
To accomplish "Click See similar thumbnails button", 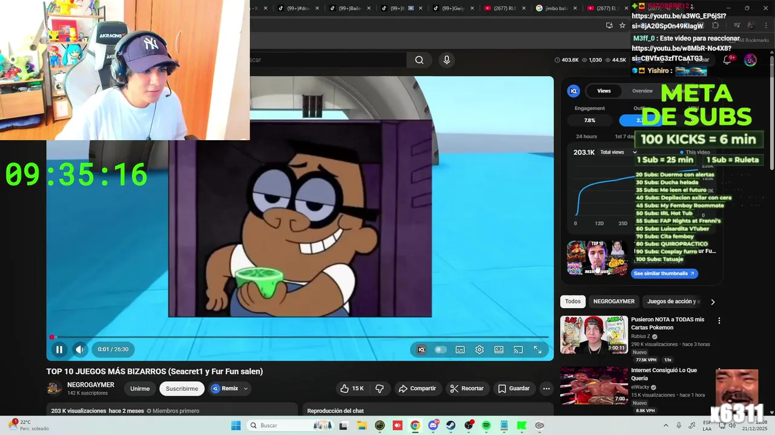I will click(664, 273).
